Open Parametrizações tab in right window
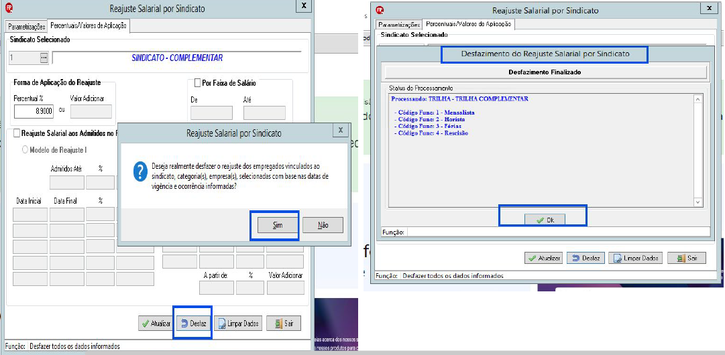 (398, 25)
